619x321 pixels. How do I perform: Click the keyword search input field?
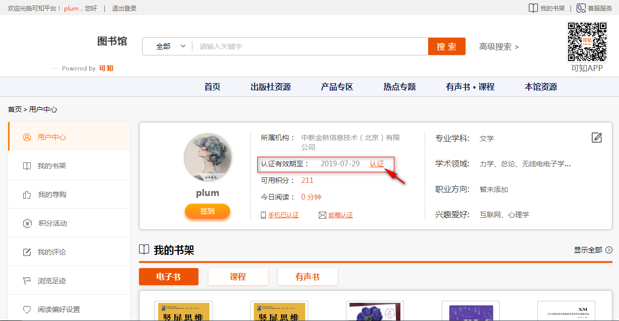[310, 46]
